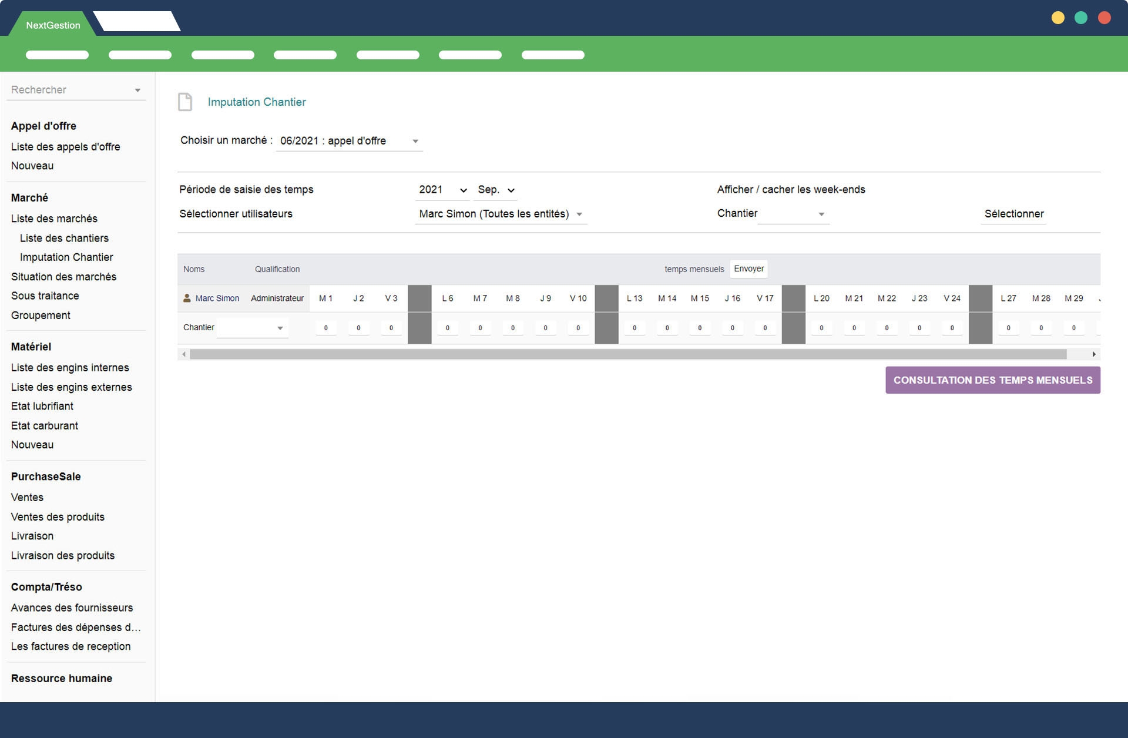Click the user icon next to Marc Simon
This screenshot has width=1128, height=738.
click(x=187, y=298)
